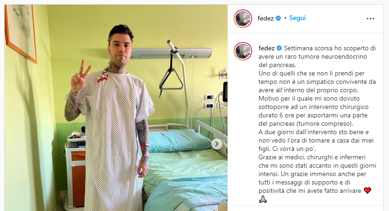The height and width of the screenshot is (211, 389).
Task: Open the fedez profile from caption username
Action: click(267, 48)
